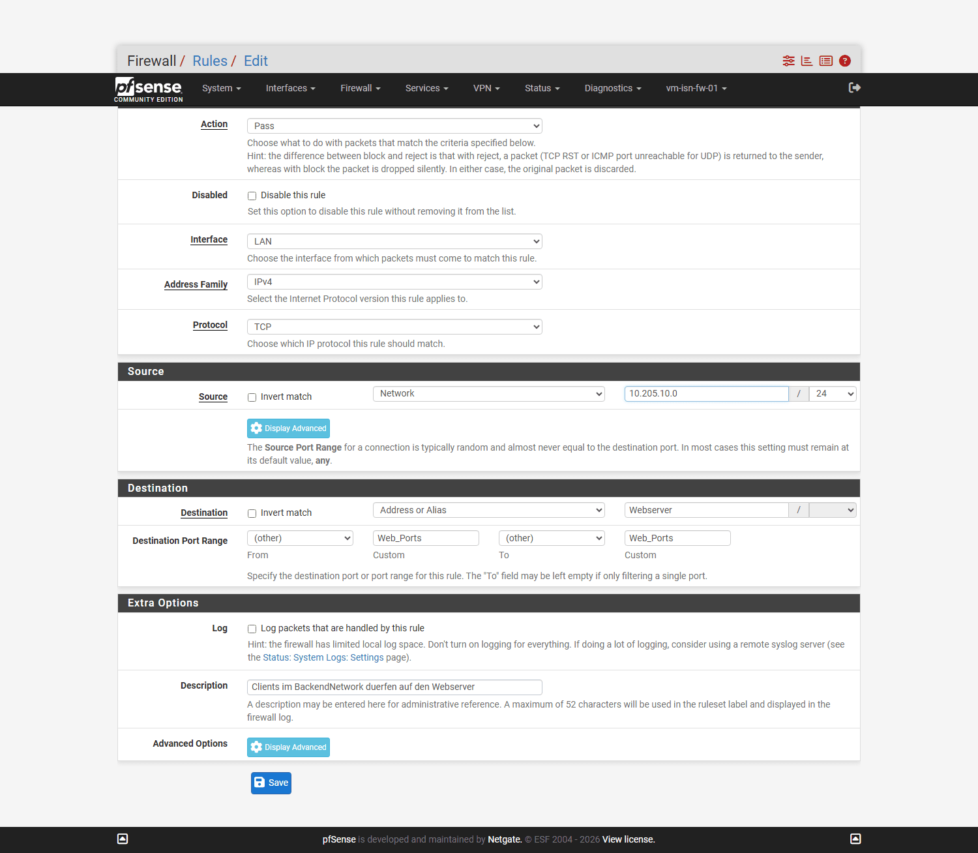Open the Services menu

[427, 88]
